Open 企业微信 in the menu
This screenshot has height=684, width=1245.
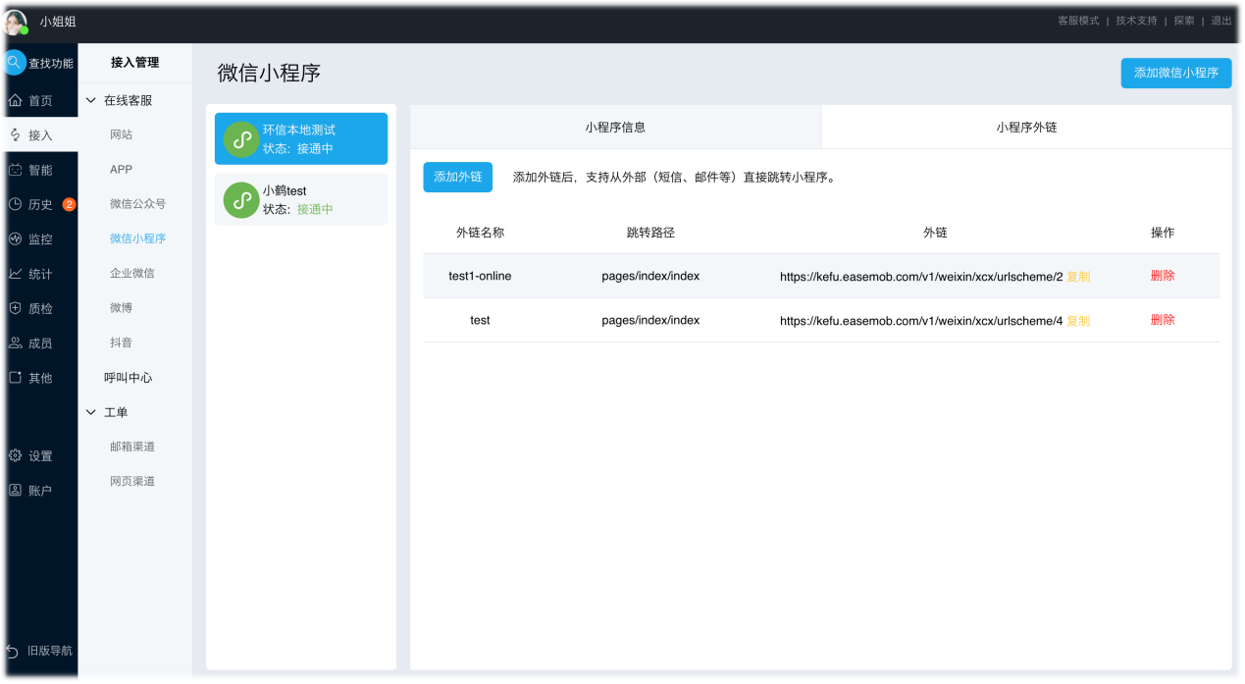click(x=132, y=274)
